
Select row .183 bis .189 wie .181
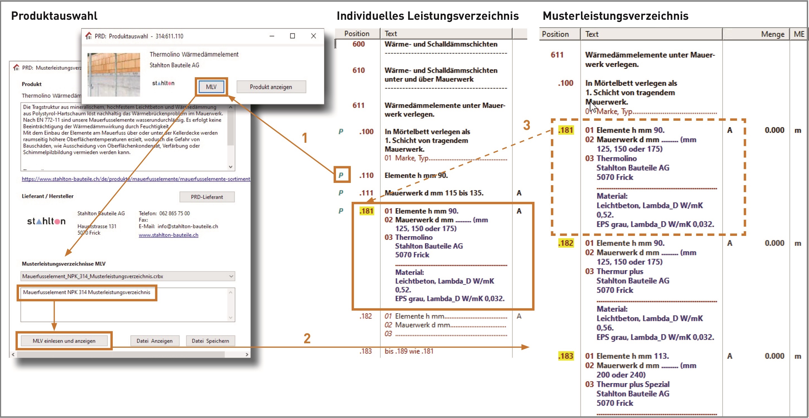click(396, 351)
